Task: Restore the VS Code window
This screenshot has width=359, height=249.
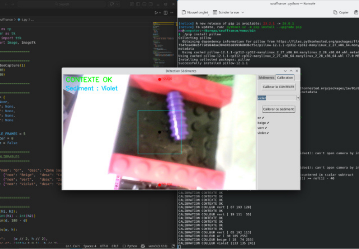Action: (x=166, y=4)
